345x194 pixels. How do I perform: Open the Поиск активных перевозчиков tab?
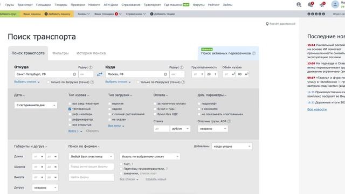pyautogui.click(x=229, y=53)
